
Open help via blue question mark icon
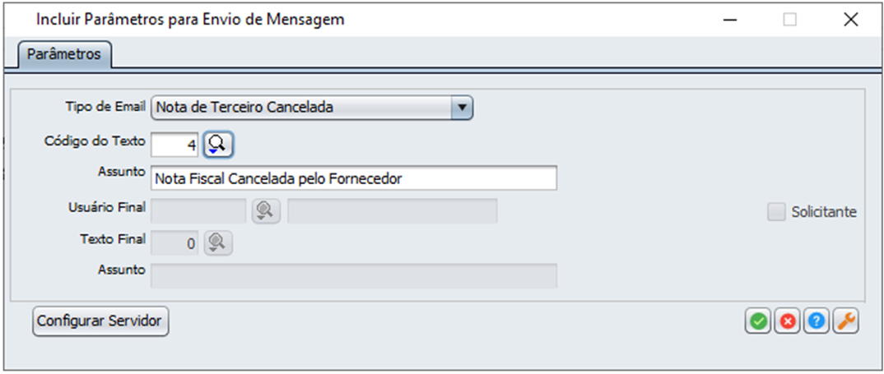tap(817, 321)
